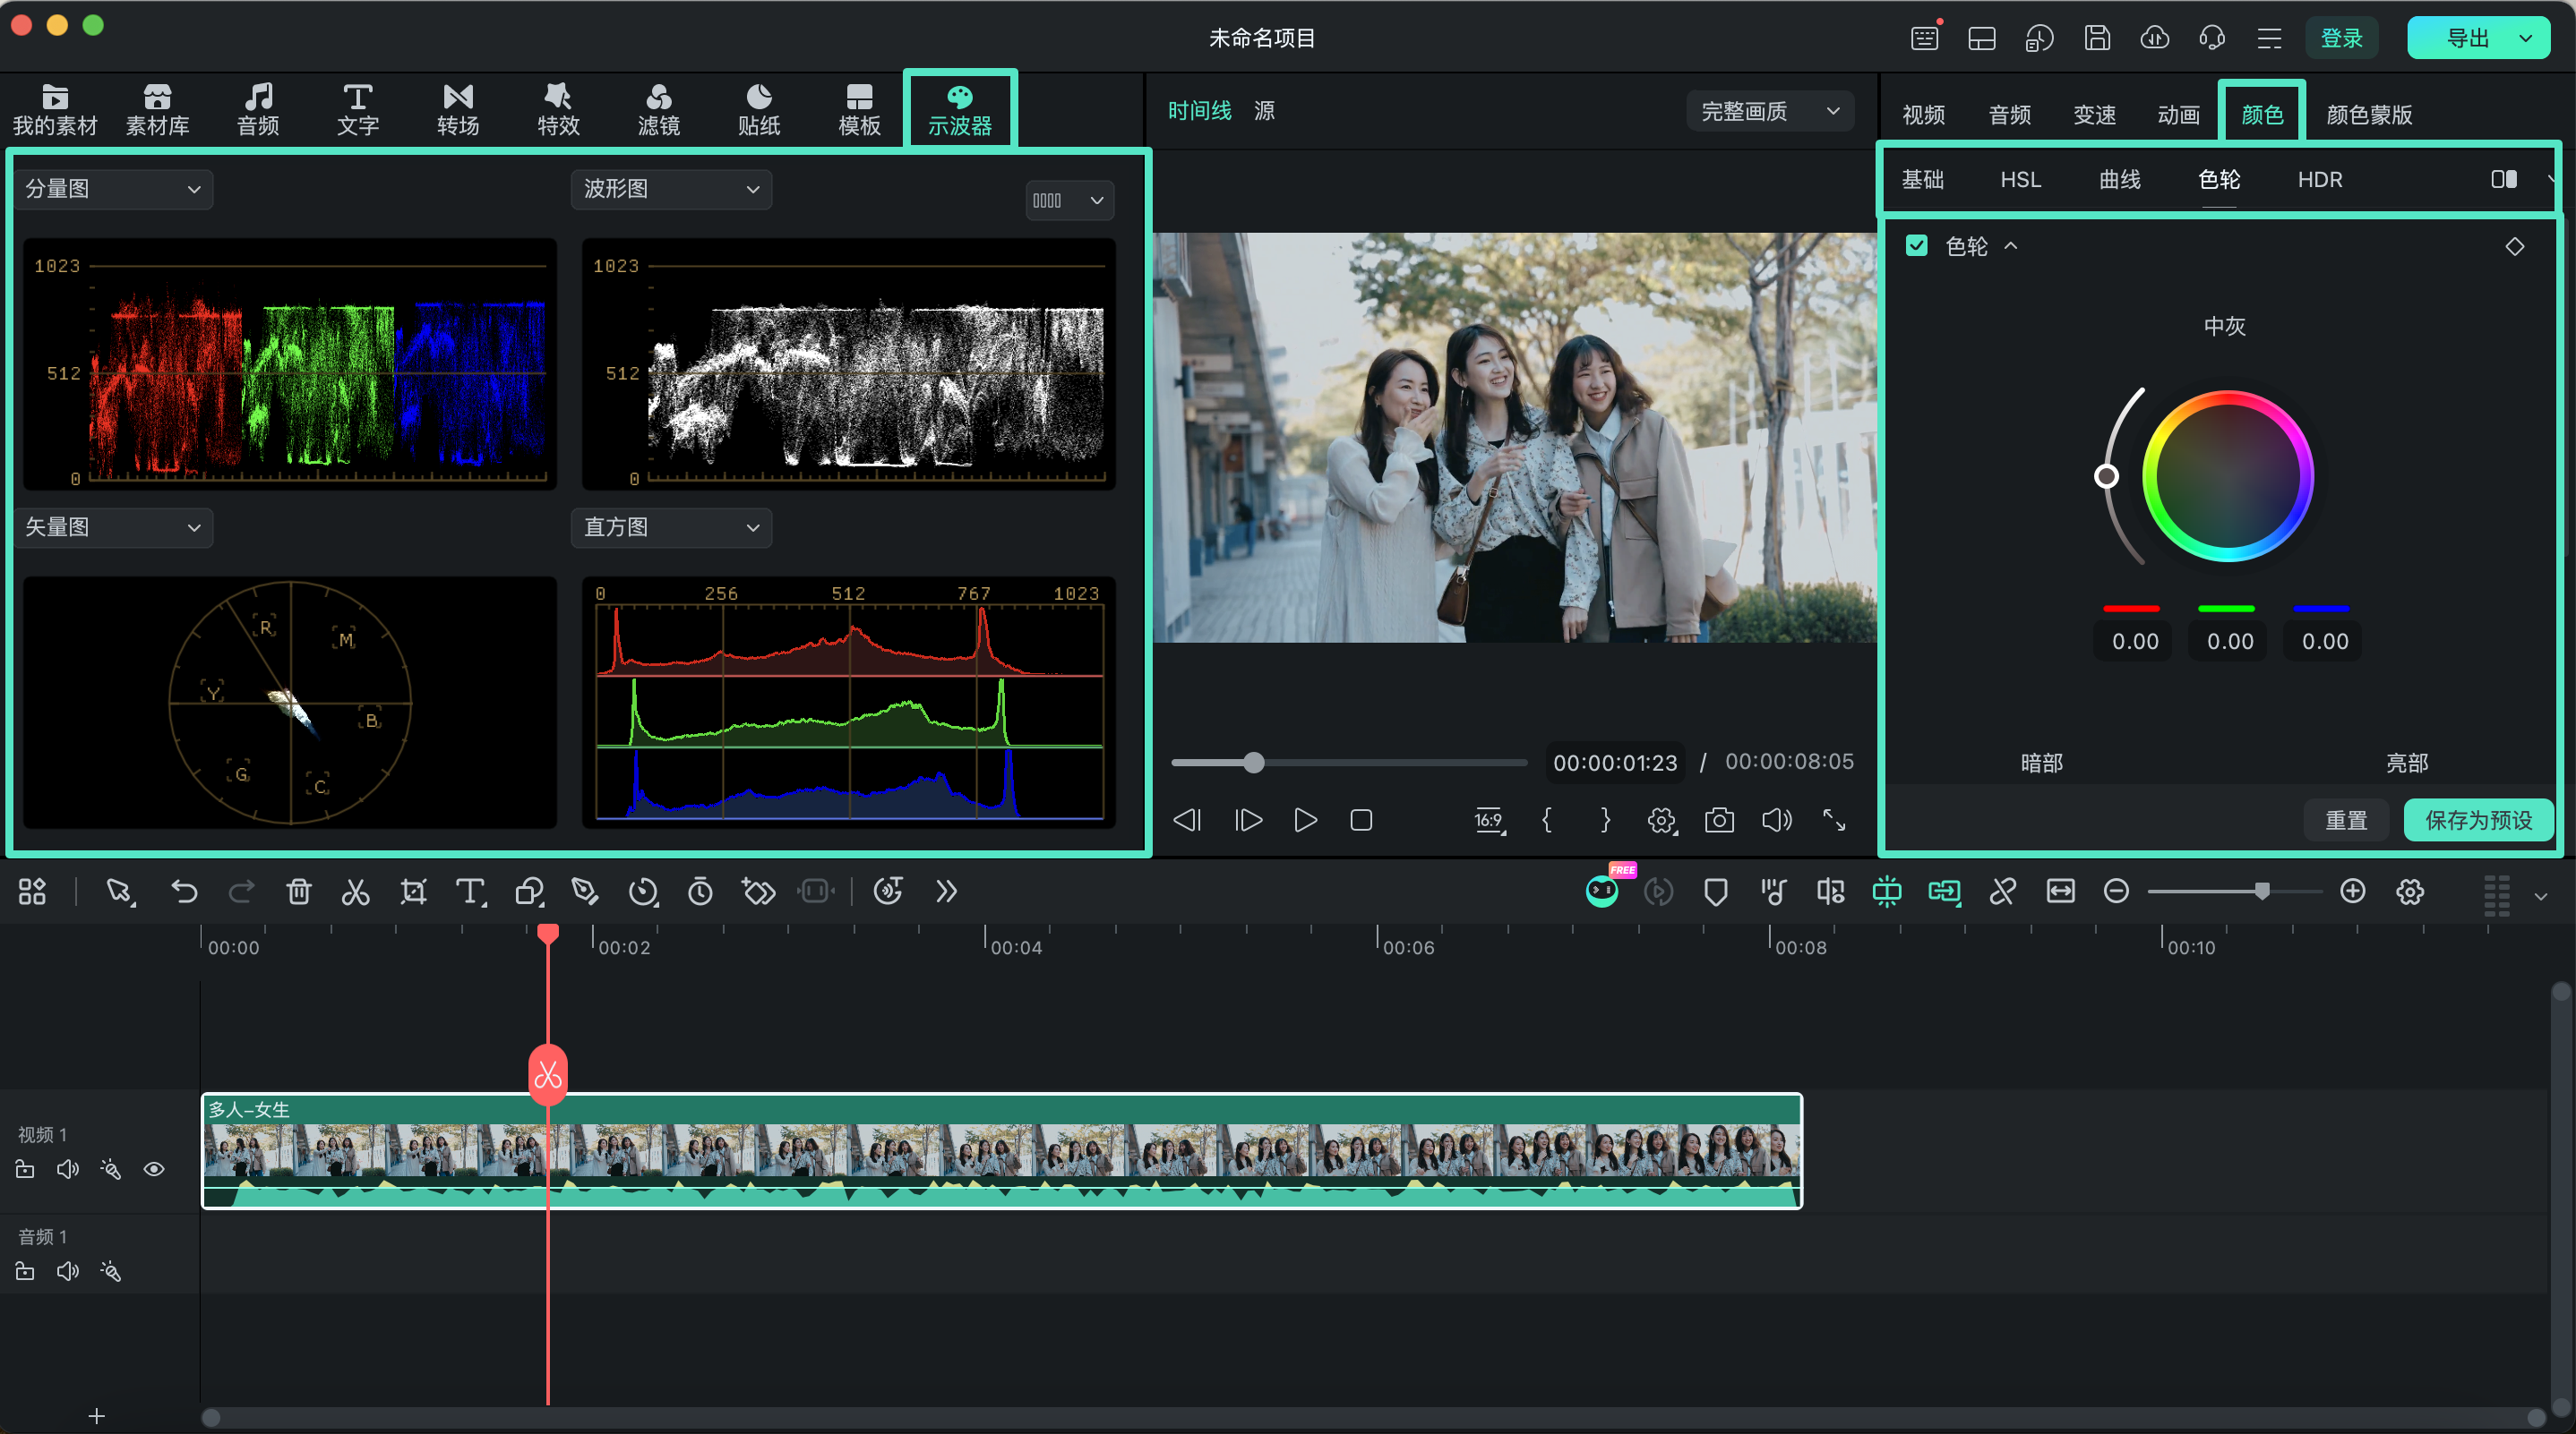Open the 直方图 scope dropdown
The image size is (2576, 1434).
click(x=672, y=526)
